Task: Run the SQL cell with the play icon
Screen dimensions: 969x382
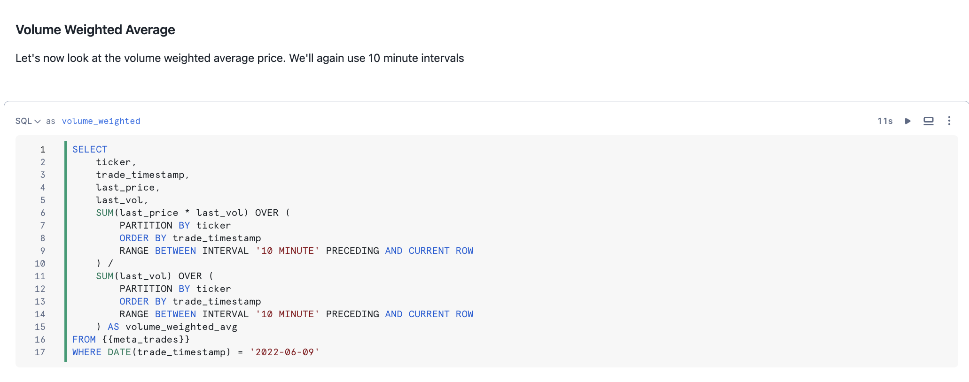Action: click(x=907, y=121)
